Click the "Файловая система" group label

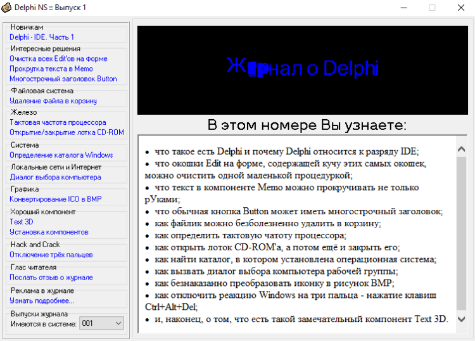(42, 91)
